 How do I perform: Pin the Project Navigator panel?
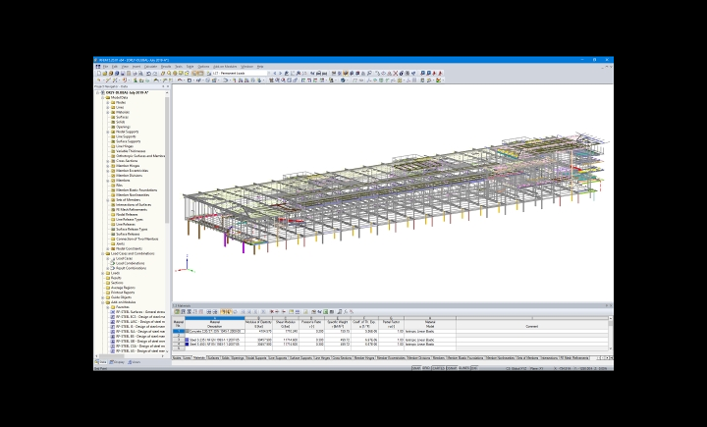pyautogui.click(x=163, y=86)
